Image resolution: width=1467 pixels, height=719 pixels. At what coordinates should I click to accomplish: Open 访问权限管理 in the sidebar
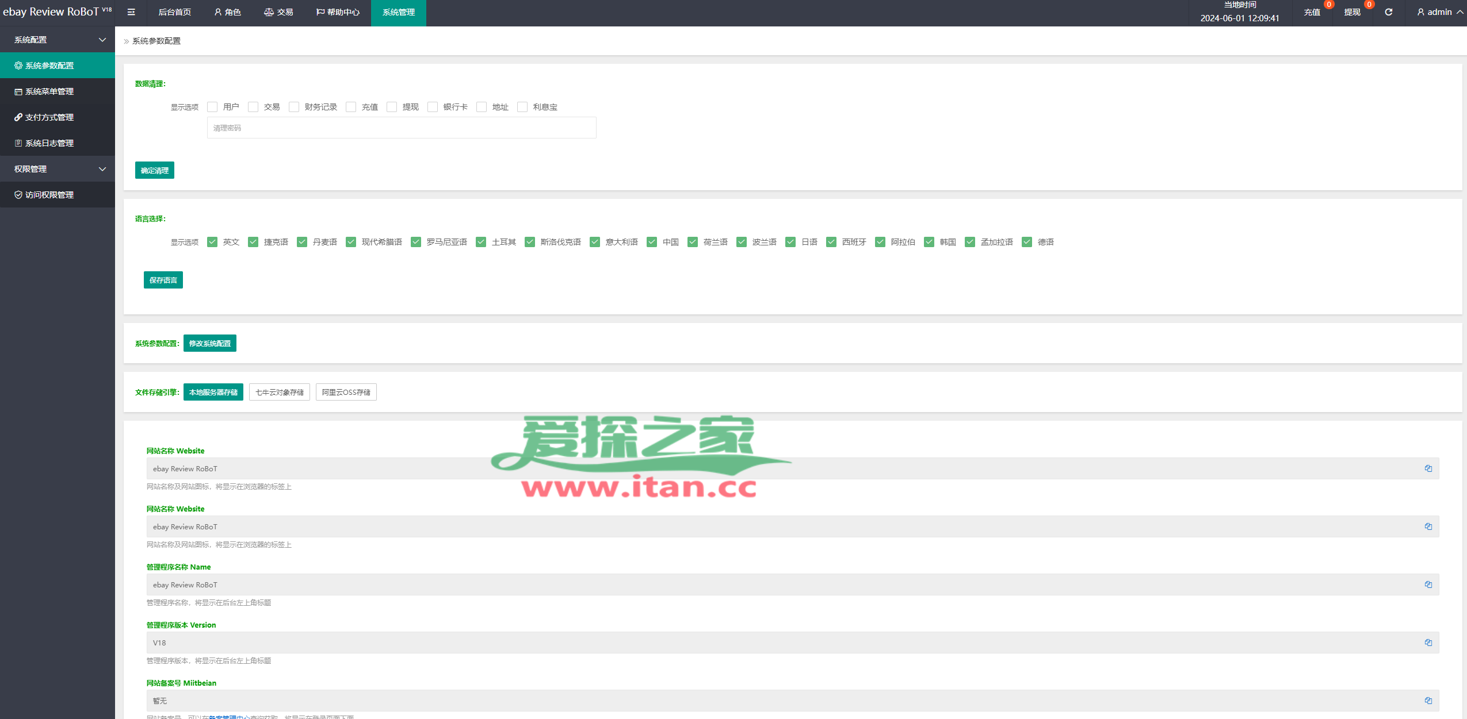coord(58,195)
